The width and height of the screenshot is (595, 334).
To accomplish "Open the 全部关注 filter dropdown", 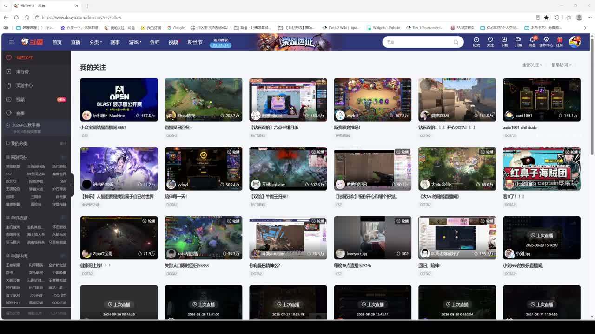I will click(x=532, y=65).
